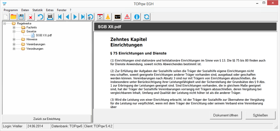Click the blue undo arrow icon
The image size is (280, 131).
tap(40, 17)
